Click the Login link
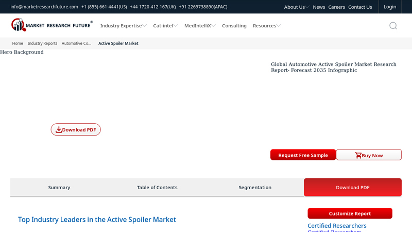The width and height of the screenshot is (412, 232). [390, 7]
